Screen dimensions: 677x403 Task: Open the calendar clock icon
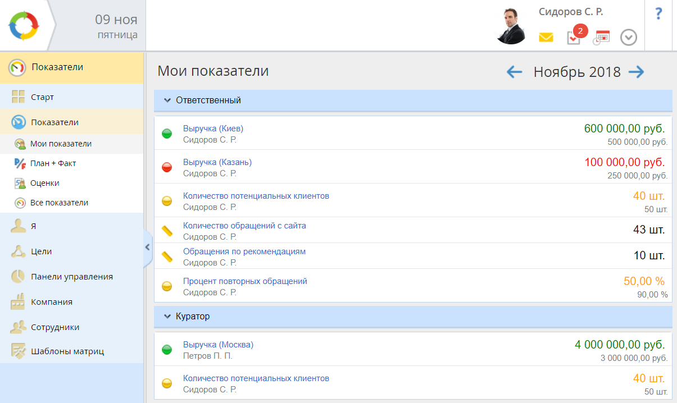[601, 38]
